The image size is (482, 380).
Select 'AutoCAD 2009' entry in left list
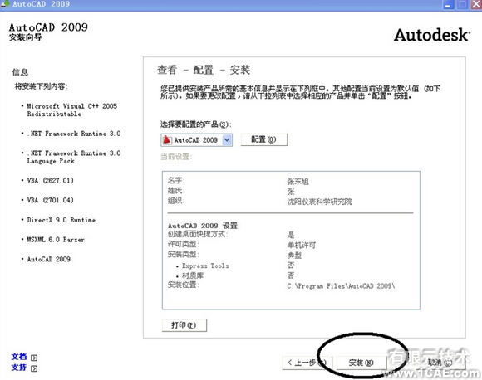coord(48,259)
